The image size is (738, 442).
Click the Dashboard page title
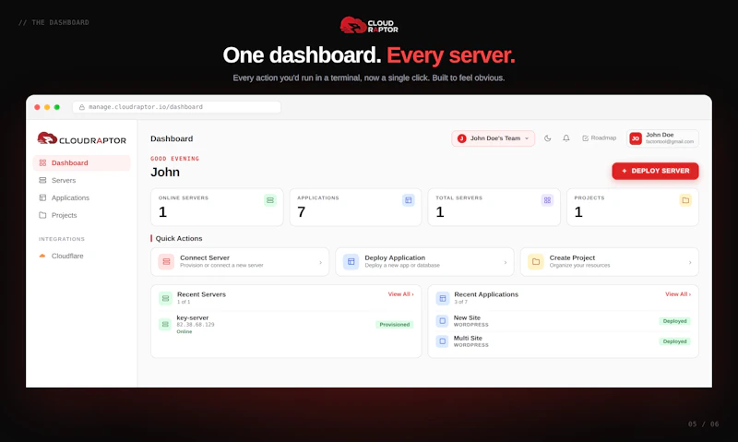click(172, 138)
